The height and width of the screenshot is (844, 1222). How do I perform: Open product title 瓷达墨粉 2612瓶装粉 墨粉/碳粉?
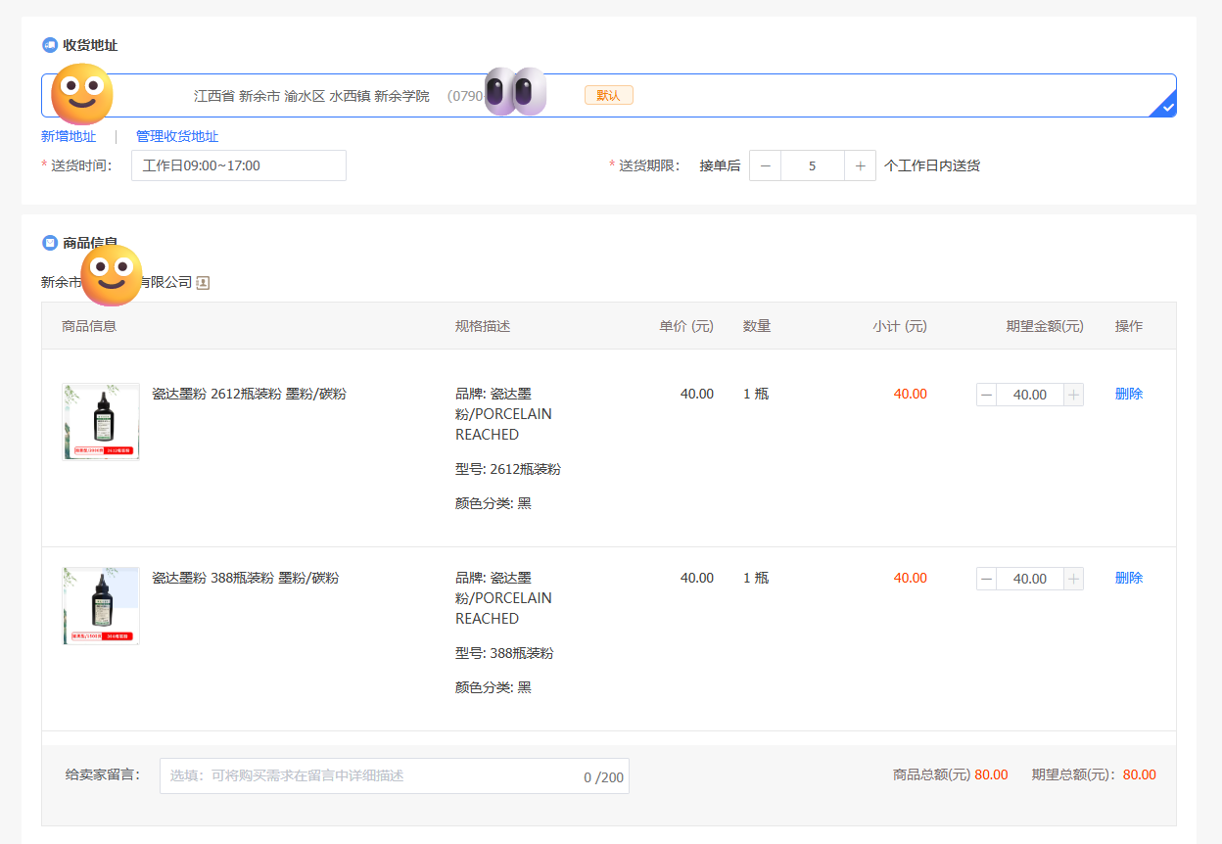pos(249,394)
